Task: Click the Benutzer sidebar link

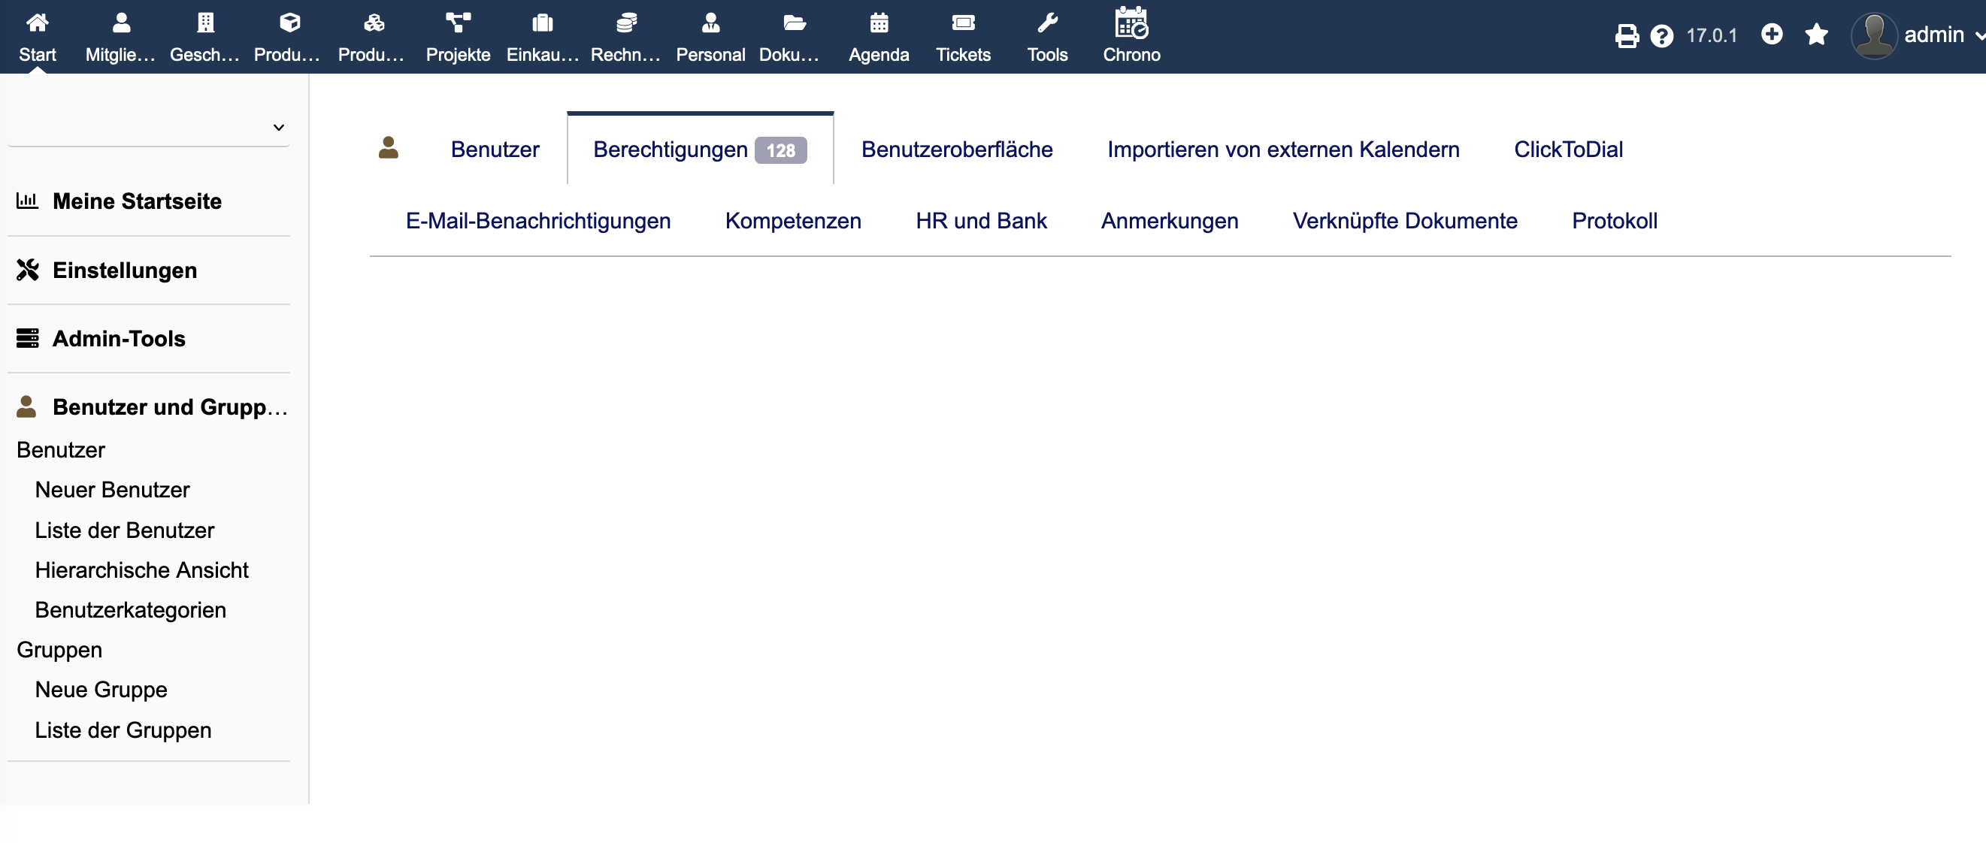Action: (61, 450)
